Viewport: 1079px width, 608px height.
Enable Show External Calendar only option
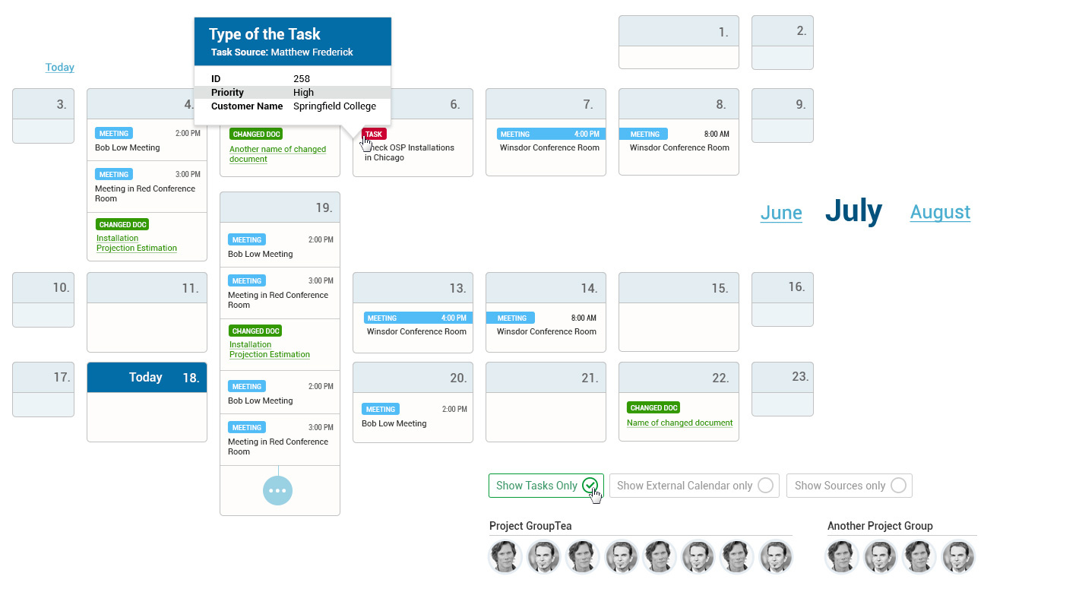click(765, 486)
